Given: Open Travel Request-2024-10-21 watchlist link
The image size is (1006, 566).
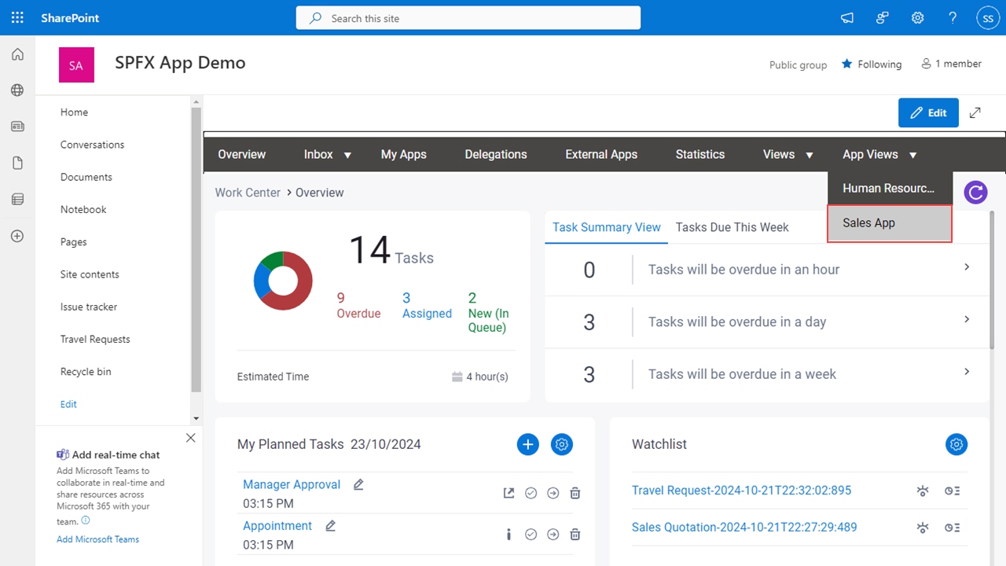Looking at the screenshot, I should click(741, 491).
